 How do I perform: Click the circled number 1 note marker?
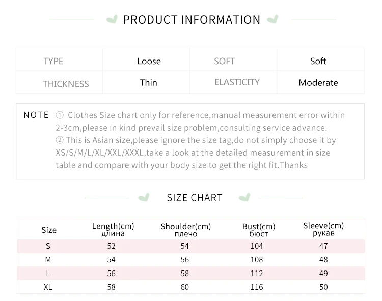(60, 115)
